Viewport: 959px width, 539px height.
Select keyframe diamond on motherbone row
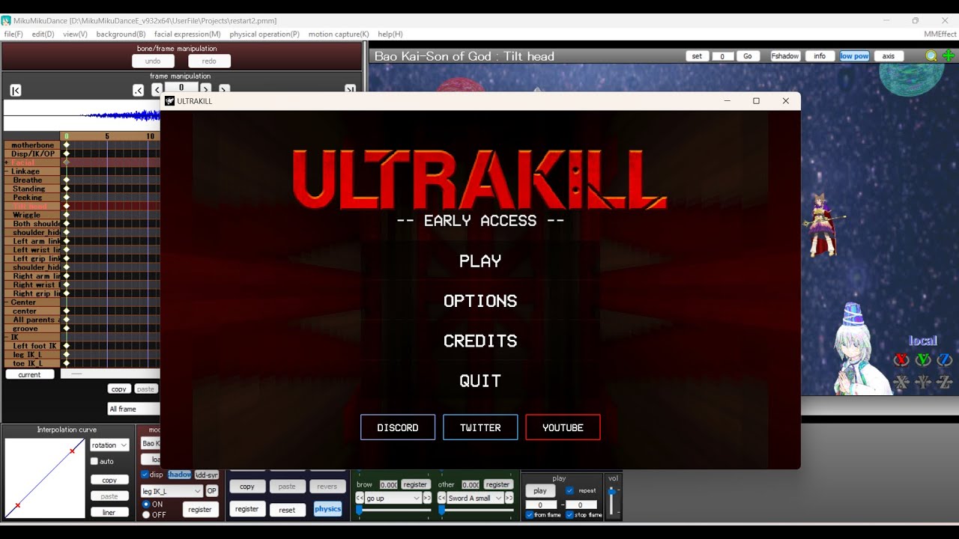pyautogui.click(x=66, y=145)
